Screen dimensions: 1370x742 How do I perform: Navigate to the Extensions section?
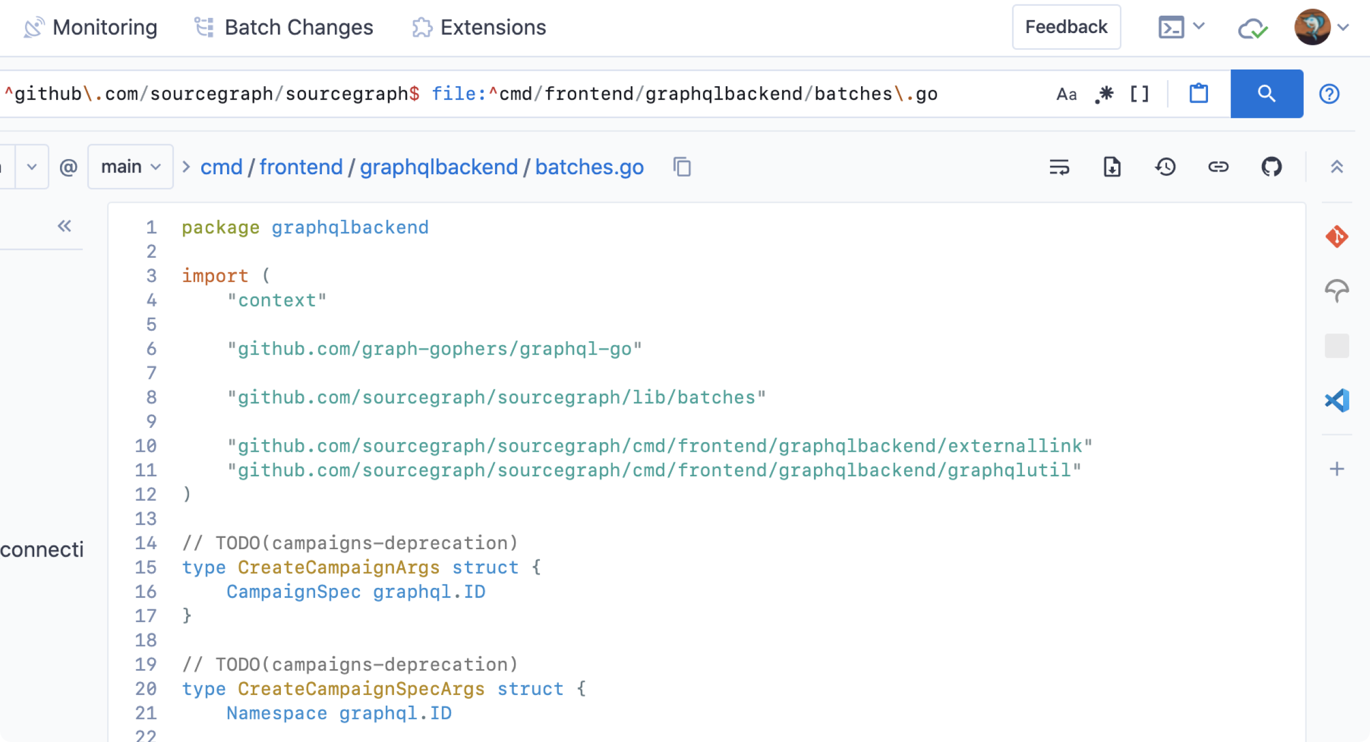[479, 27]
